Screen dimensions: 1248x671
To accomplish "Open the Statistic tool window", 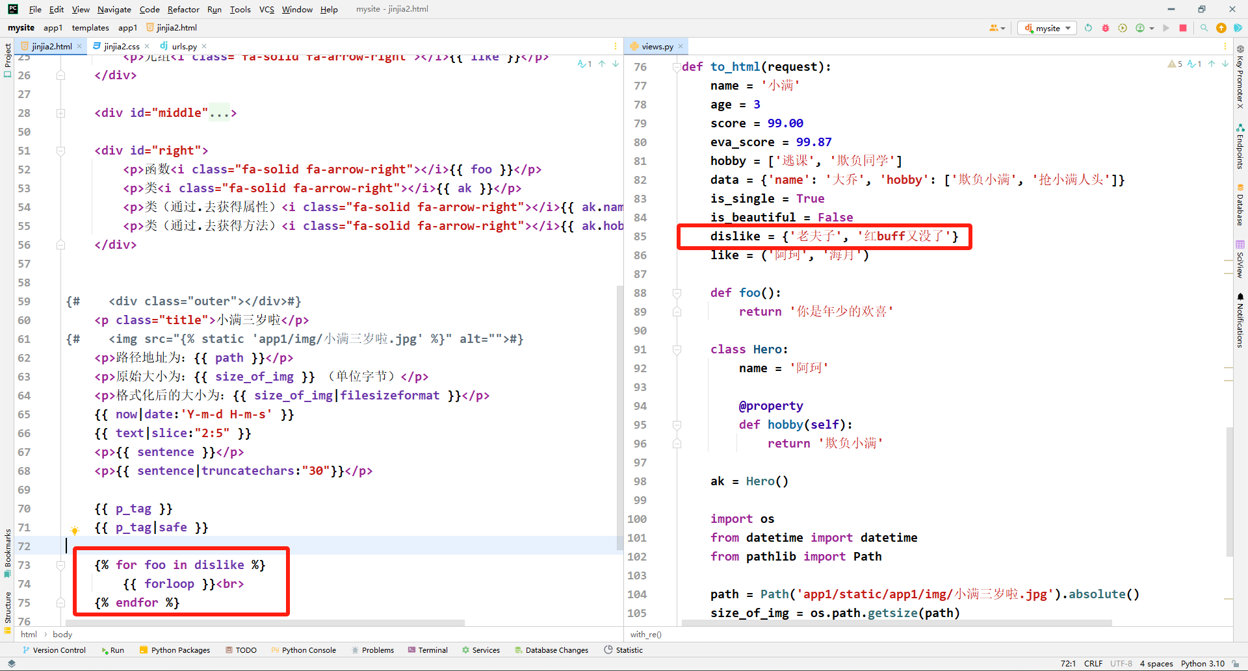I will tap(623, 650).
